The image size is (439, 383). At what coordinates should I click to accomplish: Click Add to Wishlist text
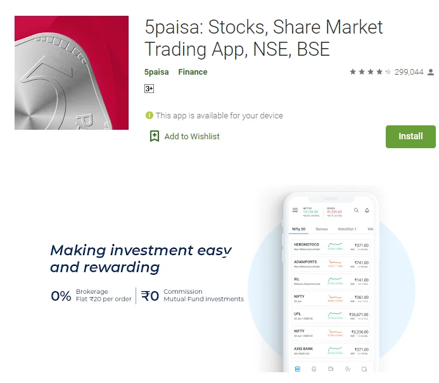(x=192, y=136)
